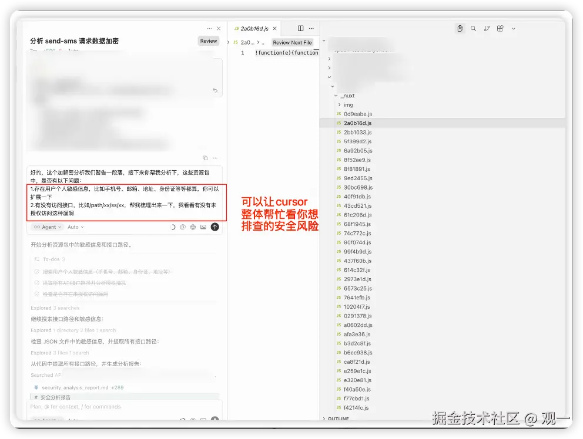Open file 80f074d.js
The width and height of the screenshot is (583, 439).
(x=357, y=242)
